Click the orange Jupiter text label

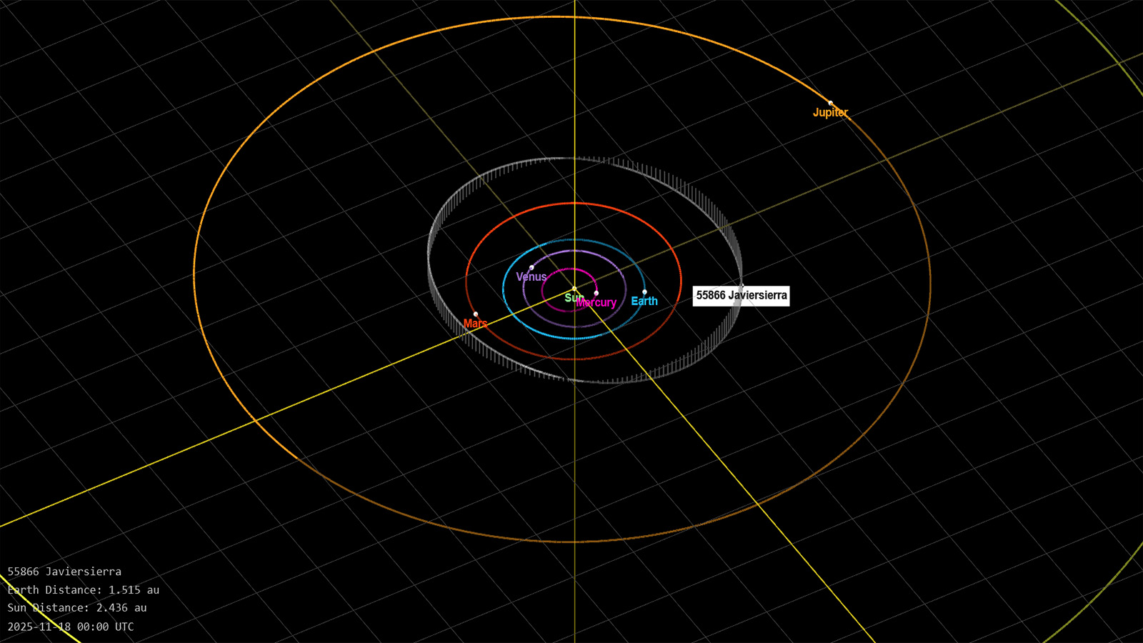click(830, 113)
